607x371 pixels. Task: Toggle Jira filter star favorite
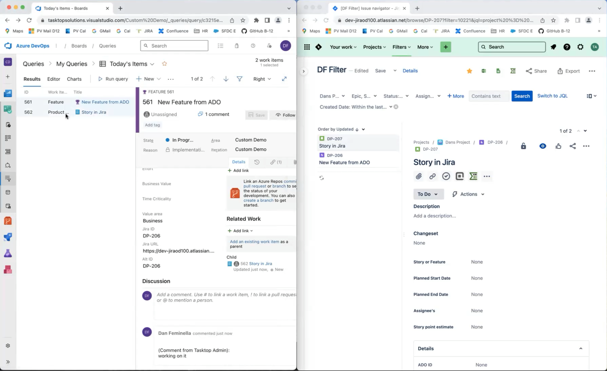point(469,71)
